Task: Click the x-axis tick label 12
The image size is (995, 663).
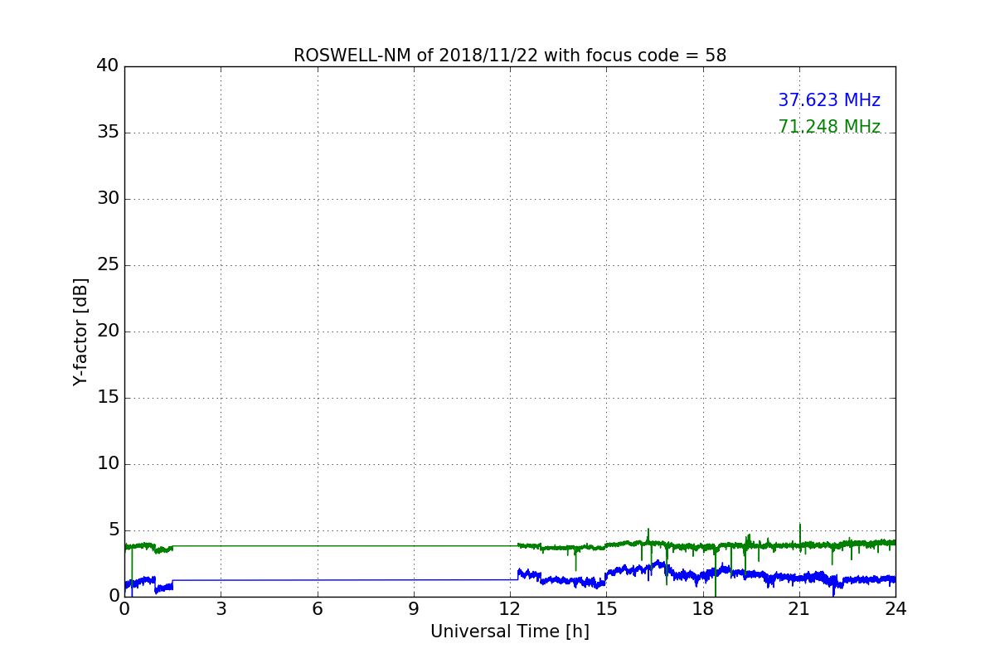Action: coord(510,609)
